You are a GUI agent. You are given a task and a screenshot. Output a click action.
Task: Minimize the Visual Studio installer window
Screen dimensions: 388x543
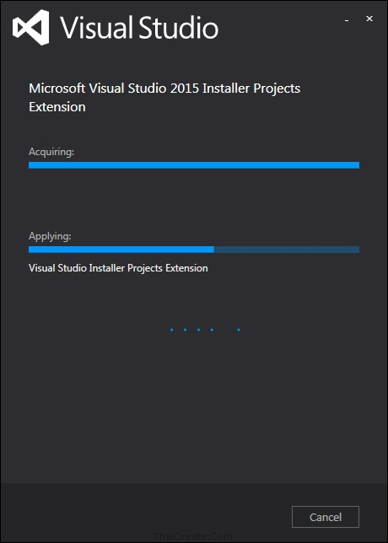347,21
